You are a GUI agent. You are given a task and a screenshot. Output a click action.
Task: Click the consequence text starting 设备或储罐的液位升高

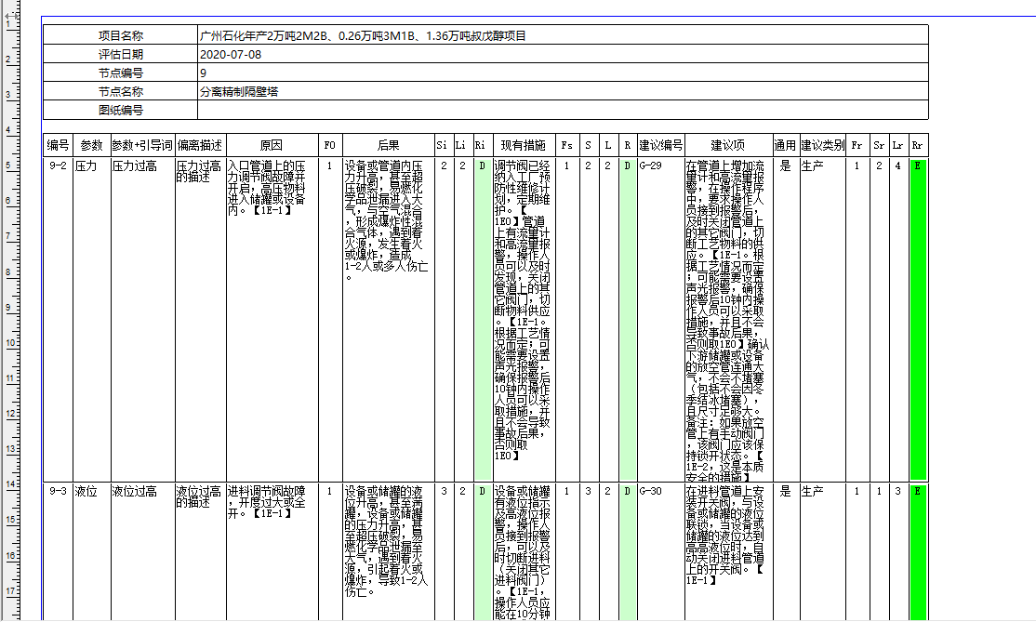[x=386, y=540]
